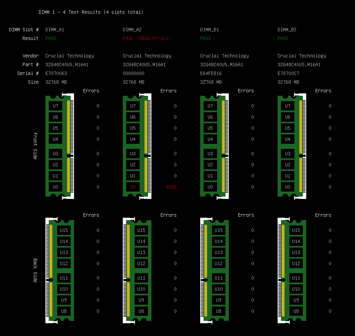Click the U15 chip on DIMM_B2 back side
Image resolution: width=355 pixels, height=336 pixels.
coord(296,230)
